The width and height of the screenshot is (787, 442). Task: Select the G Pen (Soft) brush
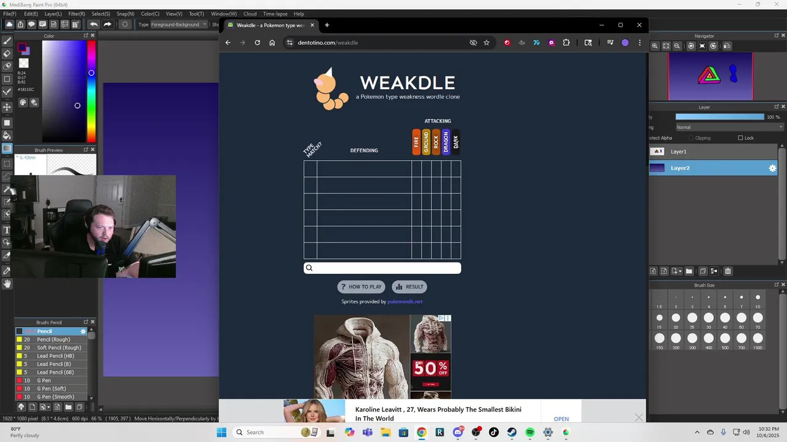52,389
